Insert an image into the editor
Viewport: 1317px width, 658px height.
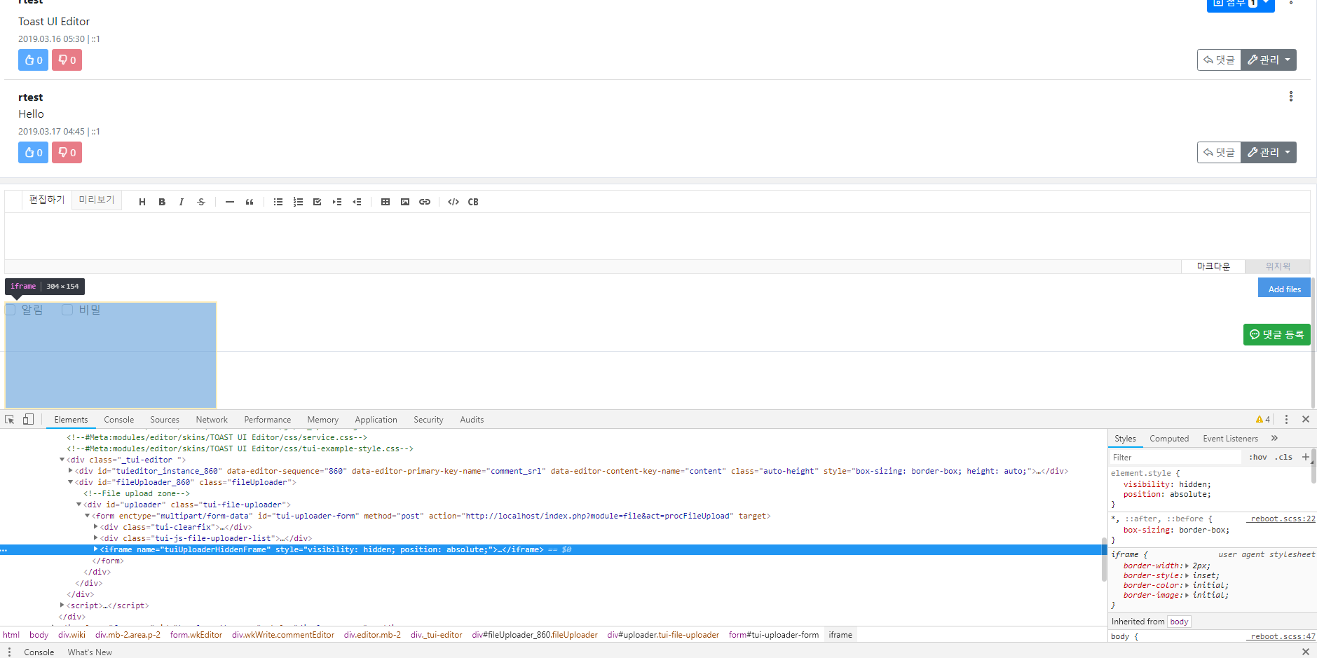pos(405,202)
